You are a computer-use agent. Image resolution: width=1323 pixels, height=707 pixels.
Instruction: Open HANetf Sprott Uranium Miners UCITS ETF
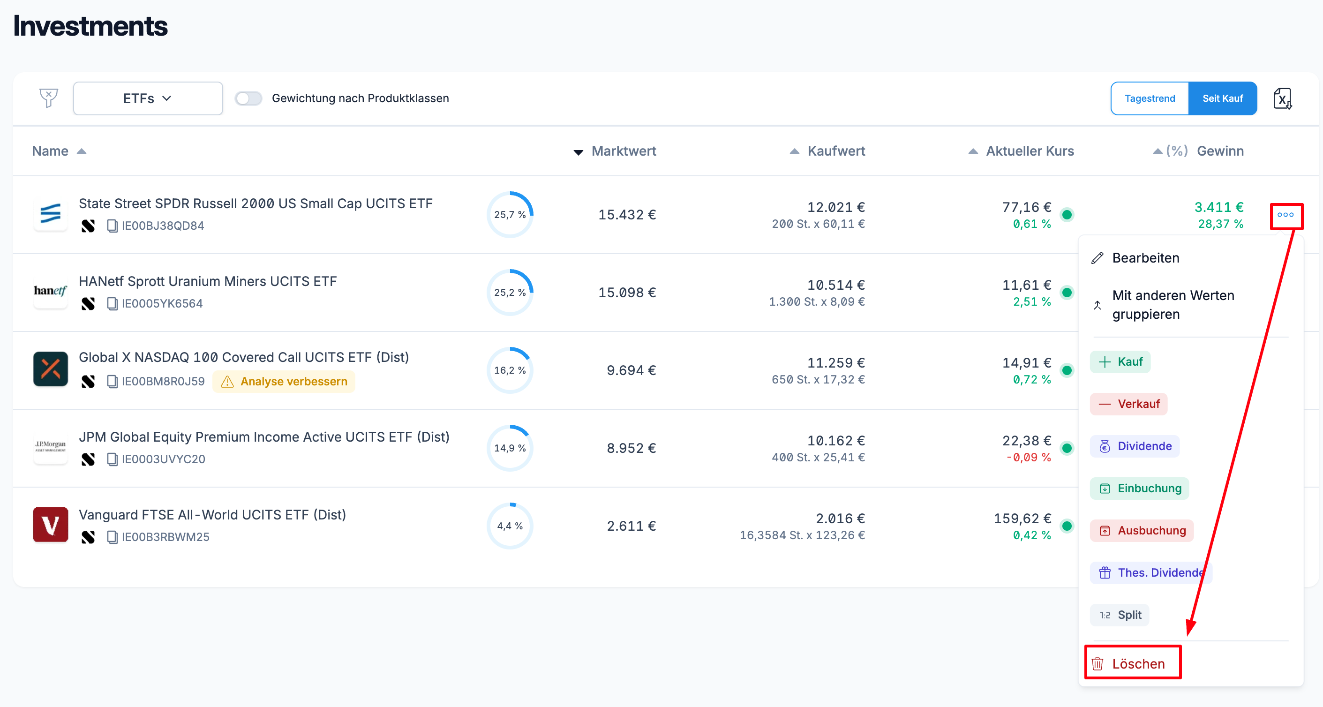click(208, 281)
